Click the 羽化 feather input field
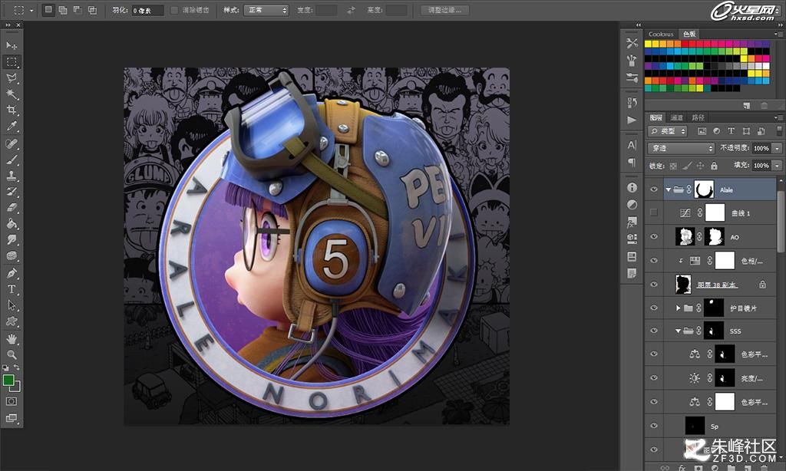 point(147,11)
